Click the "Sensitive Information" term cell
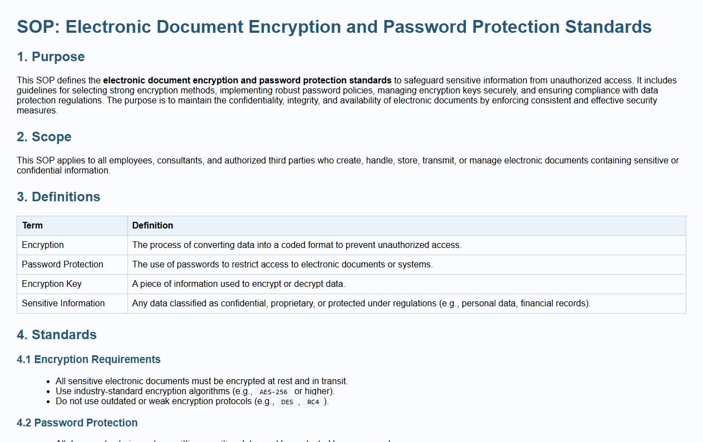Screen dimensions: 703x442 [x=63, y=304]
